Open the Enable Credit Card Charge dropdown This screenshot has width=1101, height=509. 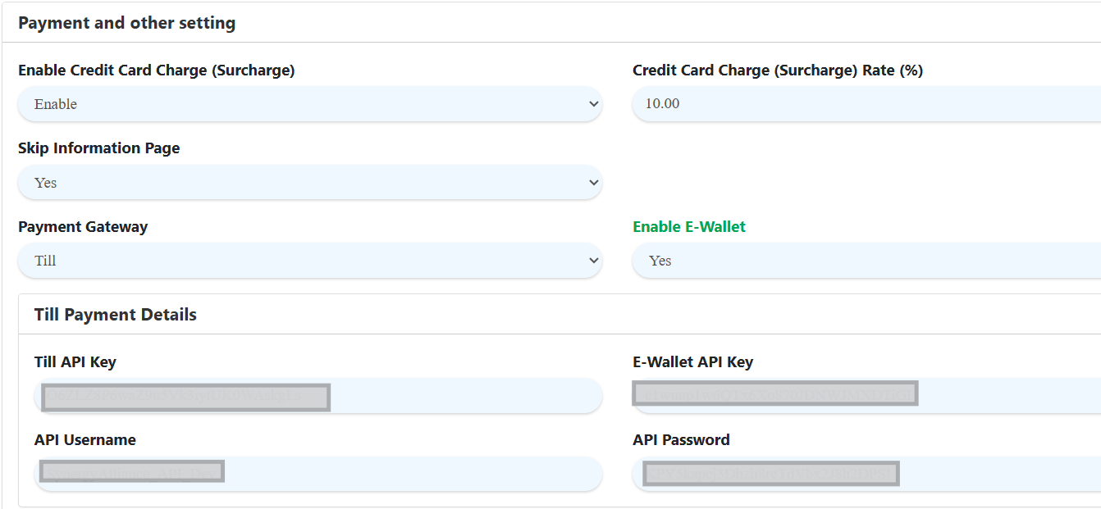point(309,104)
